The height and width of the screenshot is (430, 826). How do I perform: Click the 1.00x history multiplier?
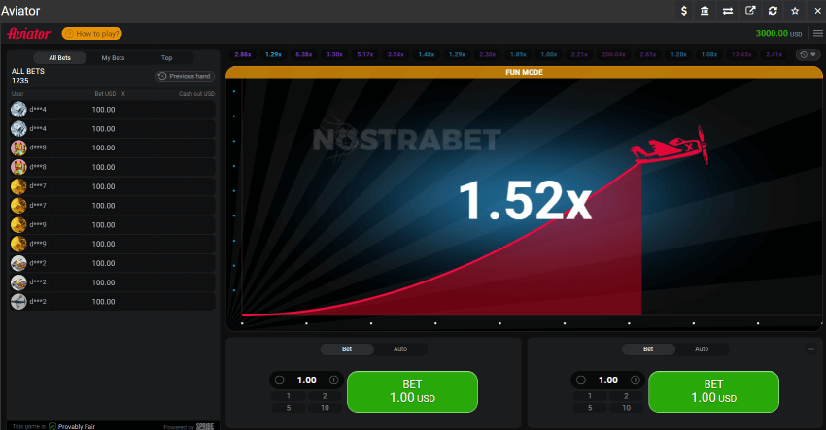(549, 54)
